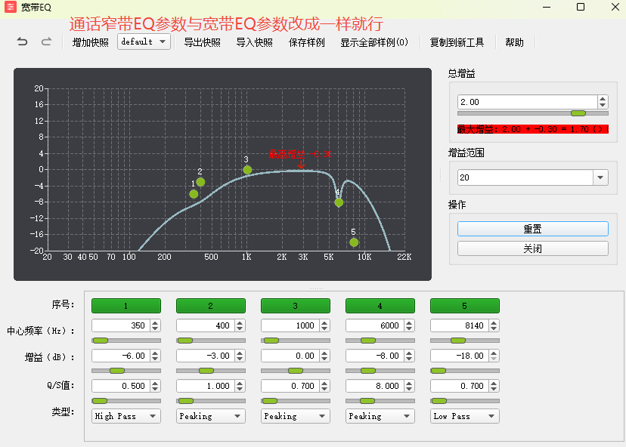
Task: Click band 3 gain slider handle
Action: pos(296,371)
